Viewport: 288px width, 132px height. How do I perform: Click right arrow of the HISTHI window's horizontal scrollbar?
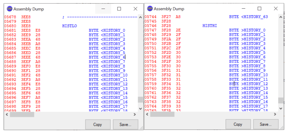coord(275,114)
